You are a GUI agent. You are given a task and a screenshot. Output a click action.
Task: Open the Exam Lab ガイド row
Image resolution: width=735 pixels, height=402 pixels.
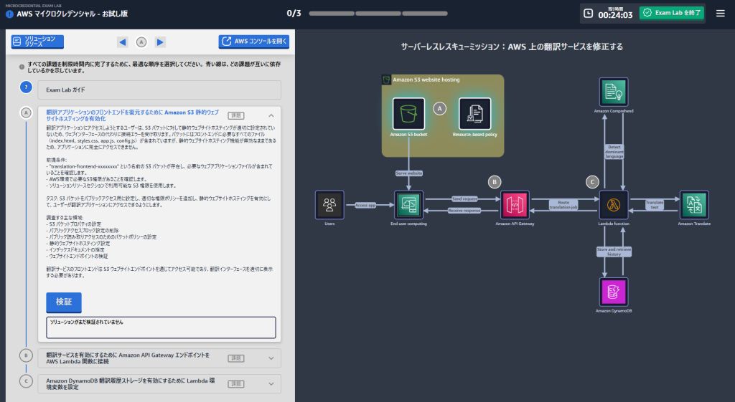159,90
